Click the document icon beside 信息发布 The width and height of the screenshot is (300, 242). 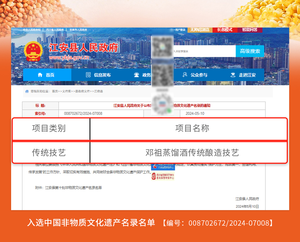pos(88,75)
